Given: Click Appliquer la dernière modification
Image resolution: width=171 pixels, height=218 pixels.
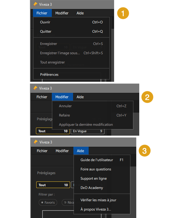Looking at the screenshot, I should click(x=93, y=125).
